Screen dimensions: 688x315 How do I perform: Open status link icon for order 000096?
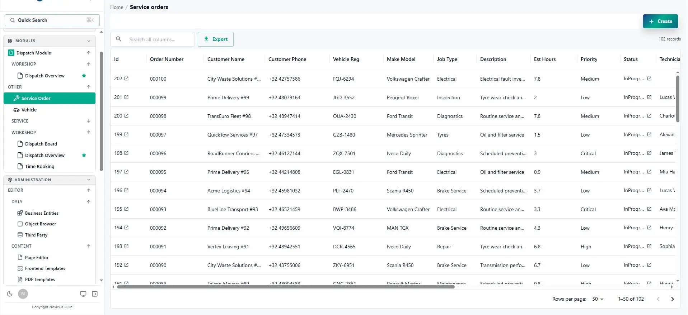click(x=649, y=153)
